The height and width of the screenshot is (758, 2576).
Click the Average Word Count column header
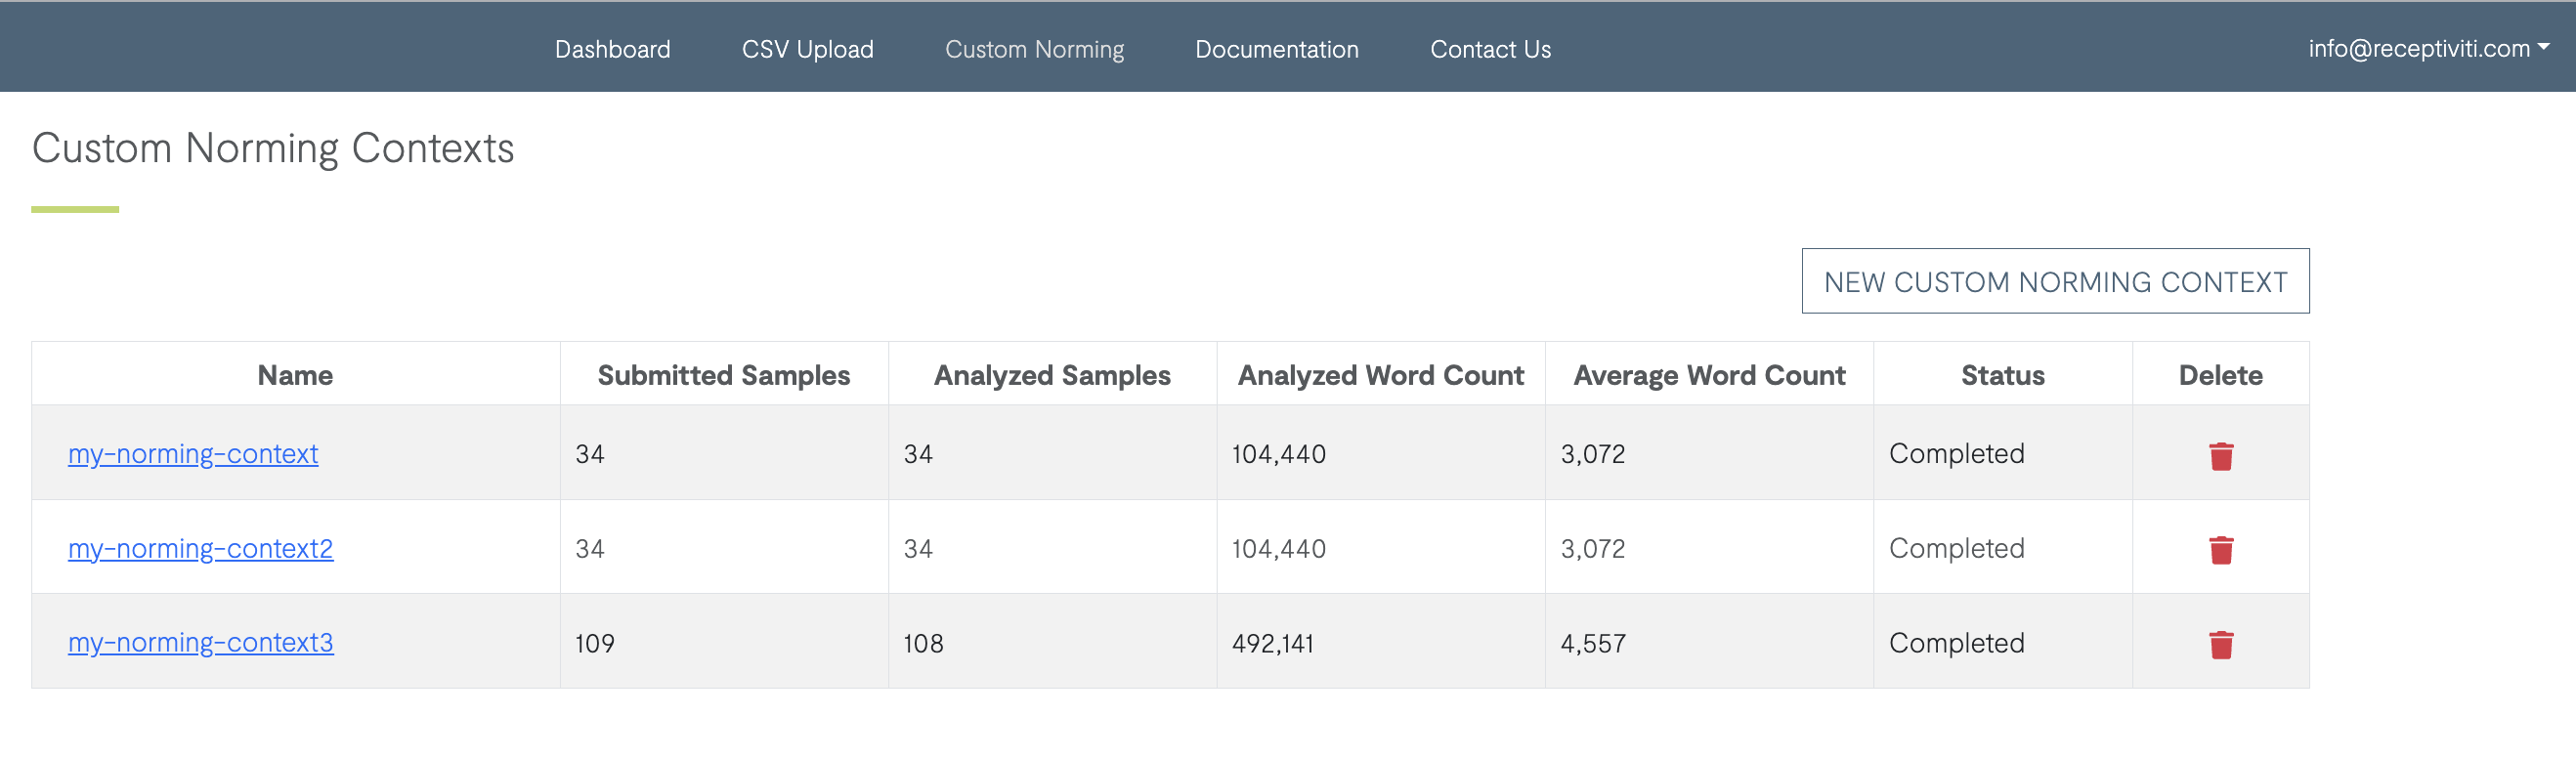(1709, 375)
